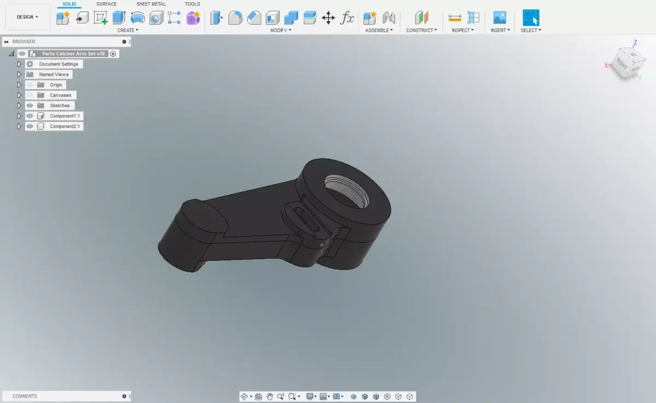The image size is (656, 403).
Task: Switch to the SURFACE tab
Action: coord(106,4)
